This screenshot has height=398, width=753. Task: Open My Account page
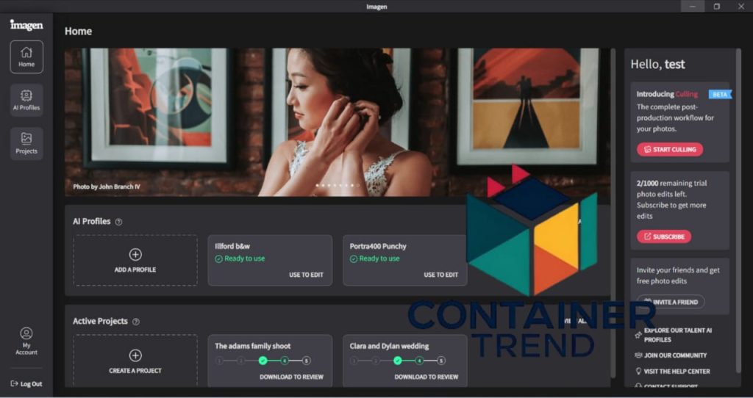click(x=26, y=341)
